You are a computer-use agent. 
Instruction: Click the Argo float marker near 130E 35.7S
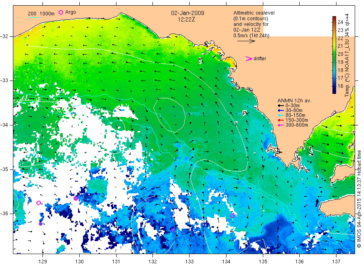click(76, 199)
